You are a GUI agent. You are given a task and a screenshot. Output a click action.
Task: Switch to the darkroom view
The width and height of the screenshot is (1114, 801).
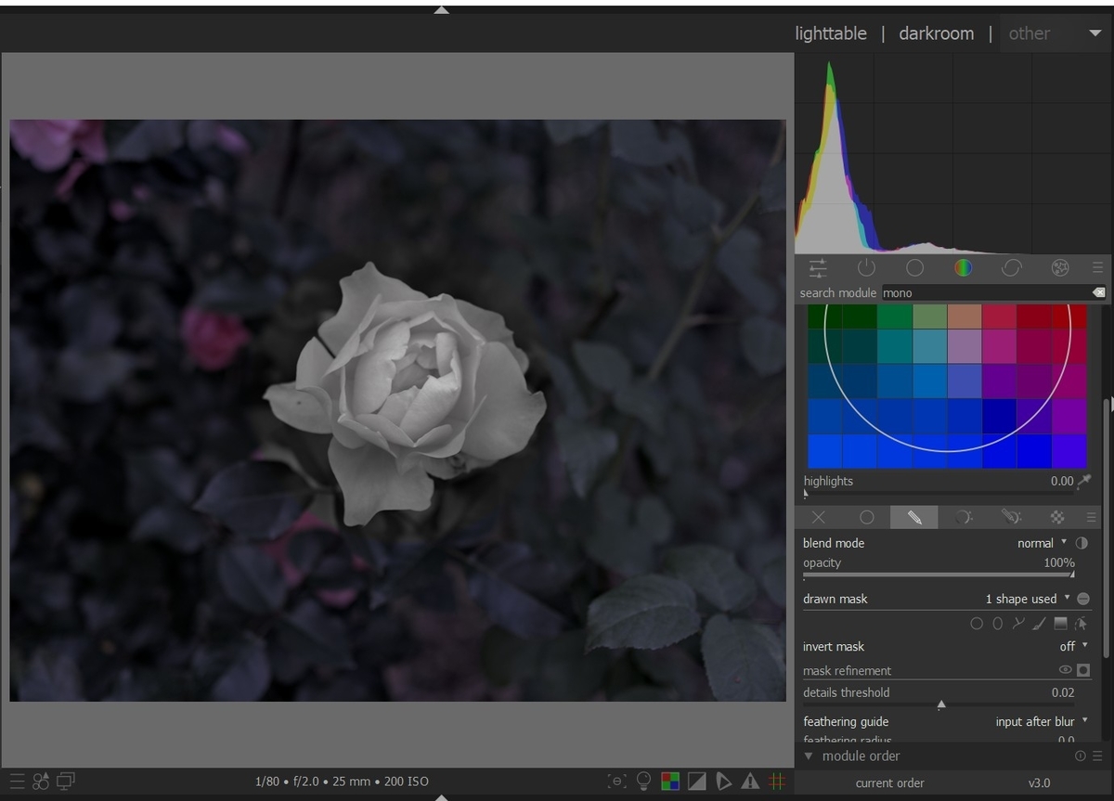tap(937, 33)
